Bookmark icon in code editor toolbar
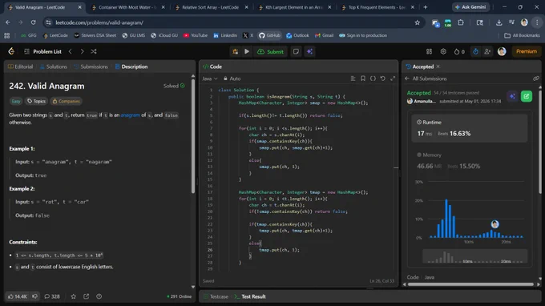This screenshot has height=306, width=545. (x=363, y=79)
